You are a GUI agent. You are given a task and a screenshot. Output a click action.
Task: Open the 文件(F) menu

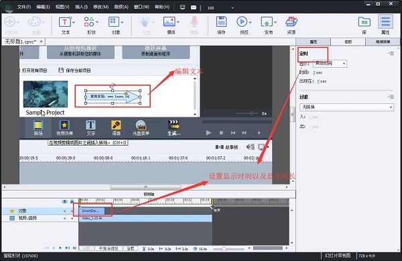[24, 7]
